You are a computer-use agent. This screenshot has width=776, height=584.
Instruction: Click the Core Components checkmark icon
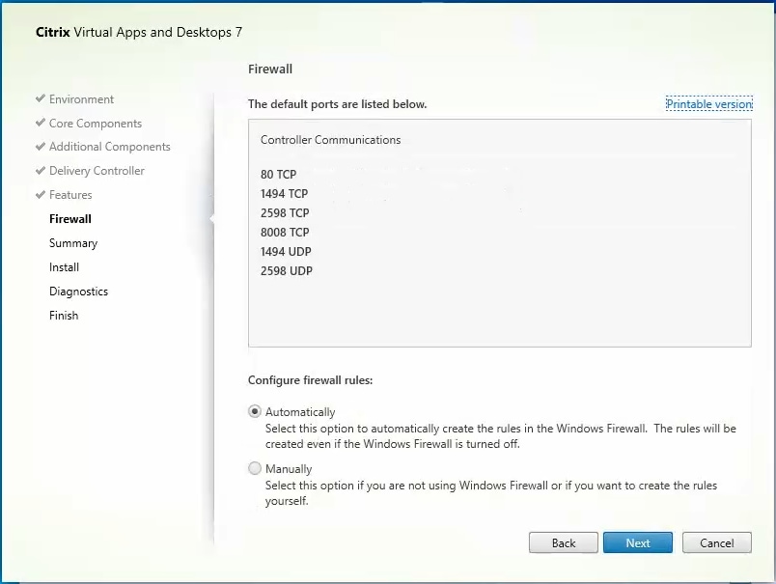pyautogui.click(x=40, y=124)
